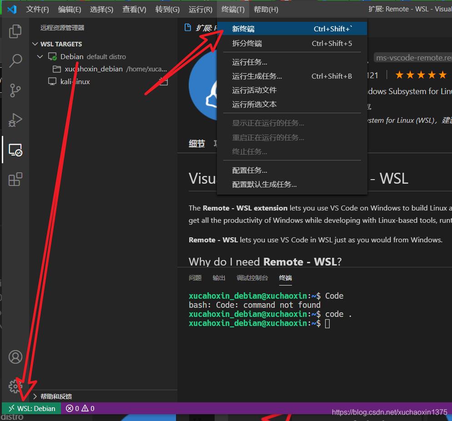Choose 拆分终端 menu entry
This screenshot has height=421, width=452.
(x=292, y=44)
